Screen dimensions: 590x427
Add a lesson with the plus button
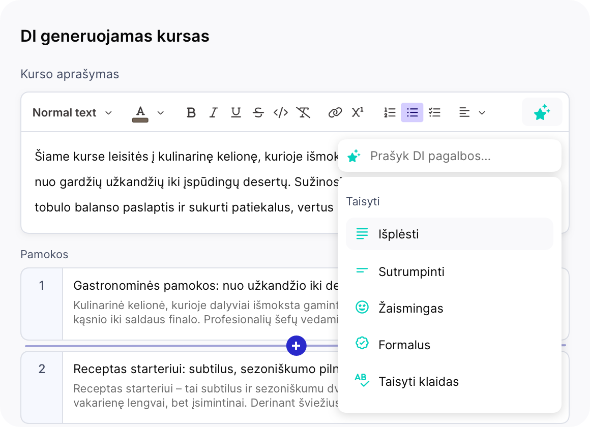tap(296, 346)
